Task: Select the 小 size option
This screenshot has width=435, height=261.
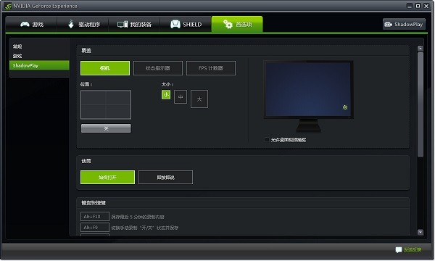Action: click(166, 95)
